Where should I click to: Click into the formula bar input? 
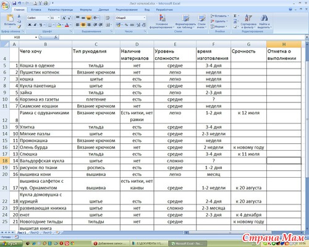click(x=181, y=37)
